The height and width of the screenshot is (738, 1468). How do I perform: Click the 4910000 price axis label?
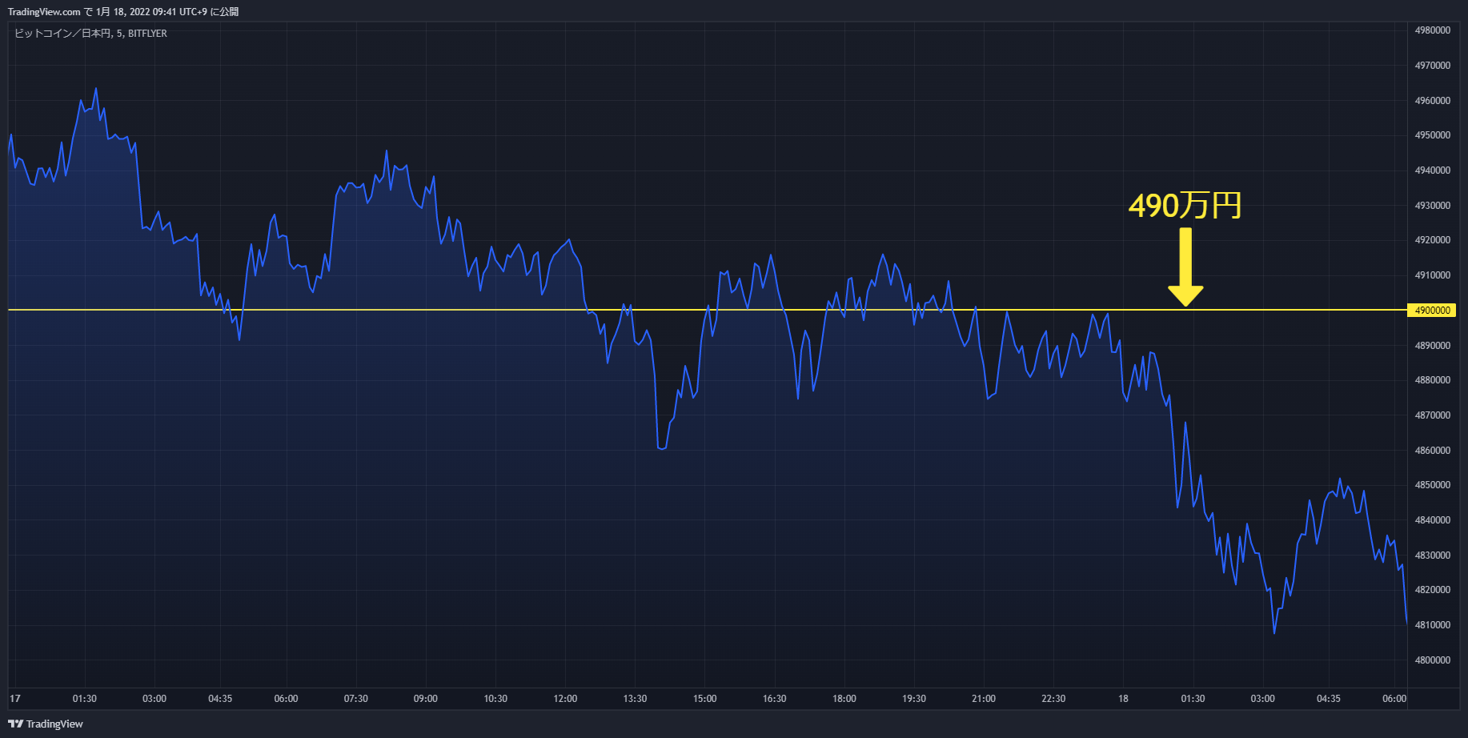click(x=1433, y=275)
